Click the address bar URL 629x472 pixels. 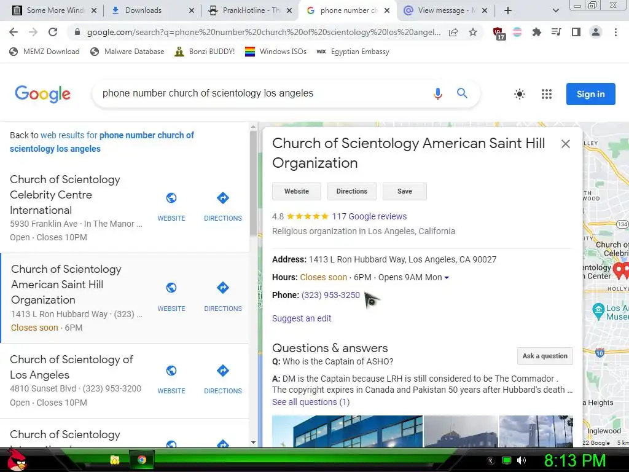pos(264,32)
